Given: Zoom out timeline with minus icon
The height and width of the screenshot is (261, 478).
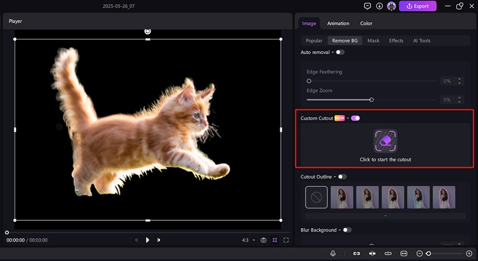Looking at the screenshot, I should click(x=420, y=253).
